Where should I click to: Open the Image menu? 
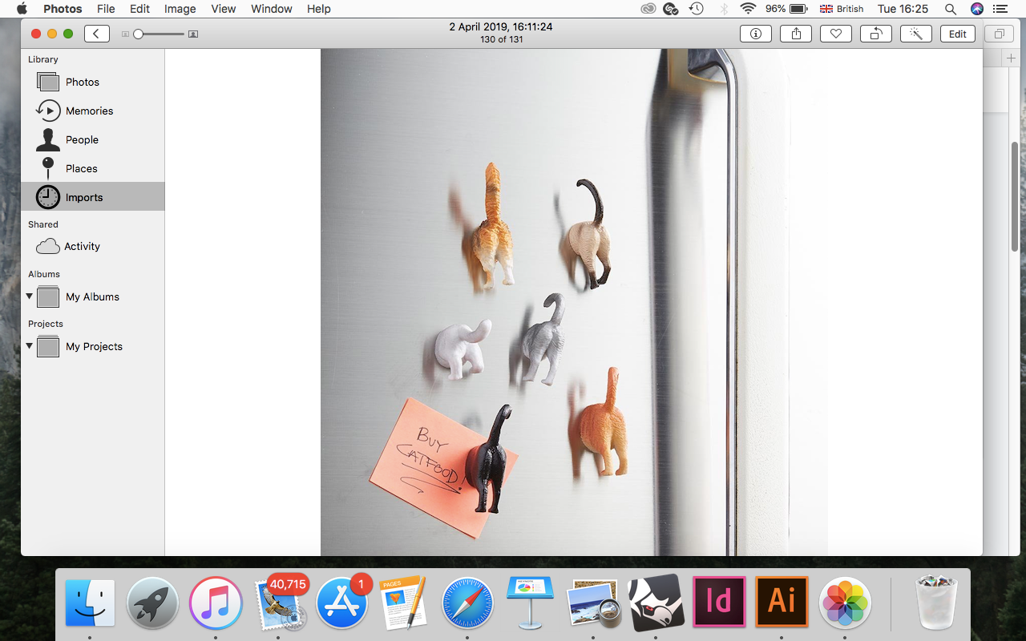coord(180,9)
